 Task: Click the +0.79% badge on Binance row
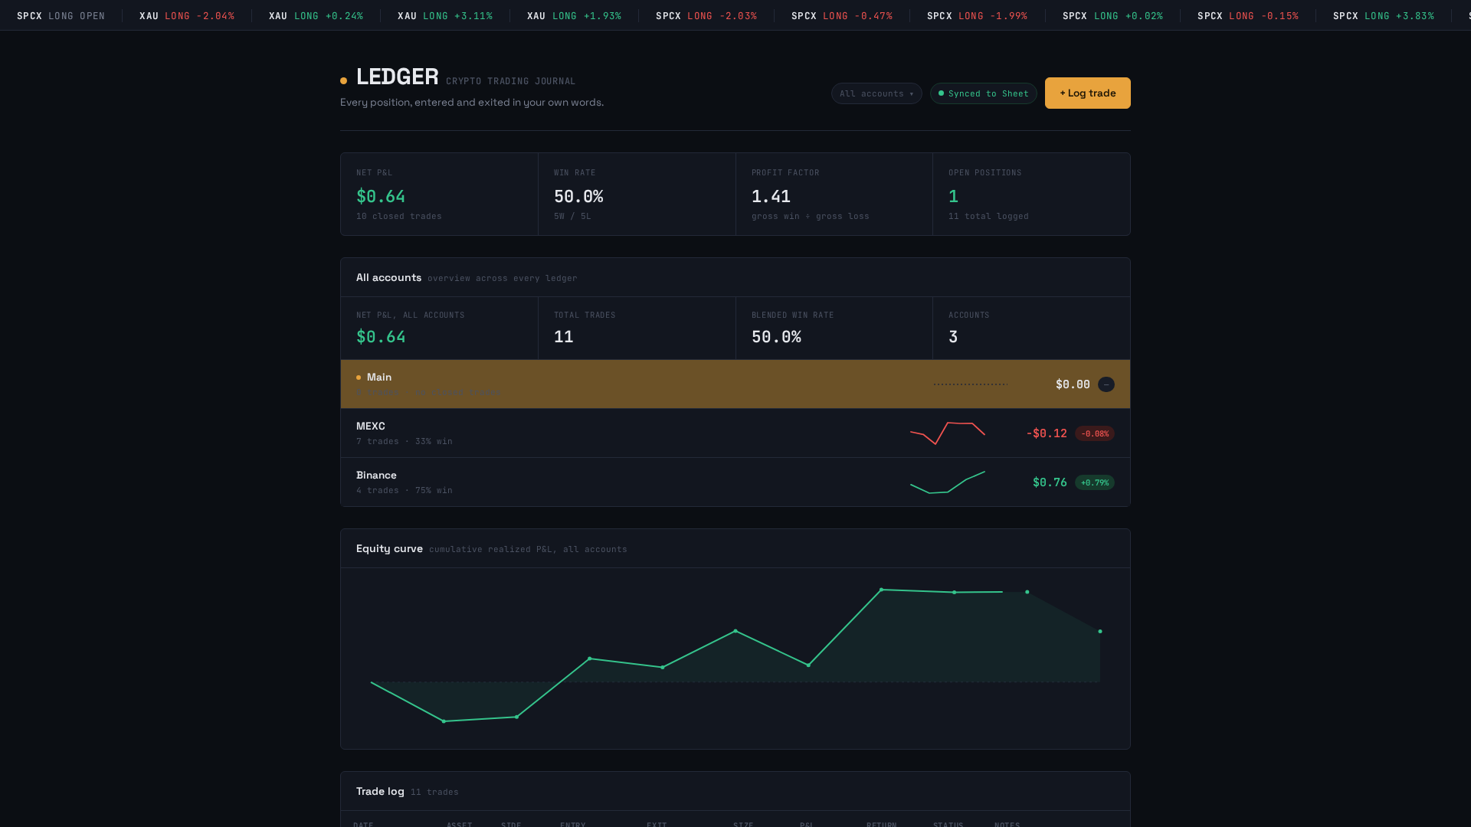[1095, 482]
